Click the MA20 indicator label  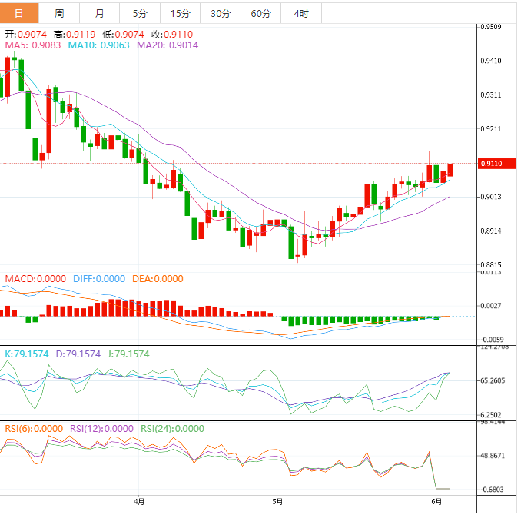167,45
